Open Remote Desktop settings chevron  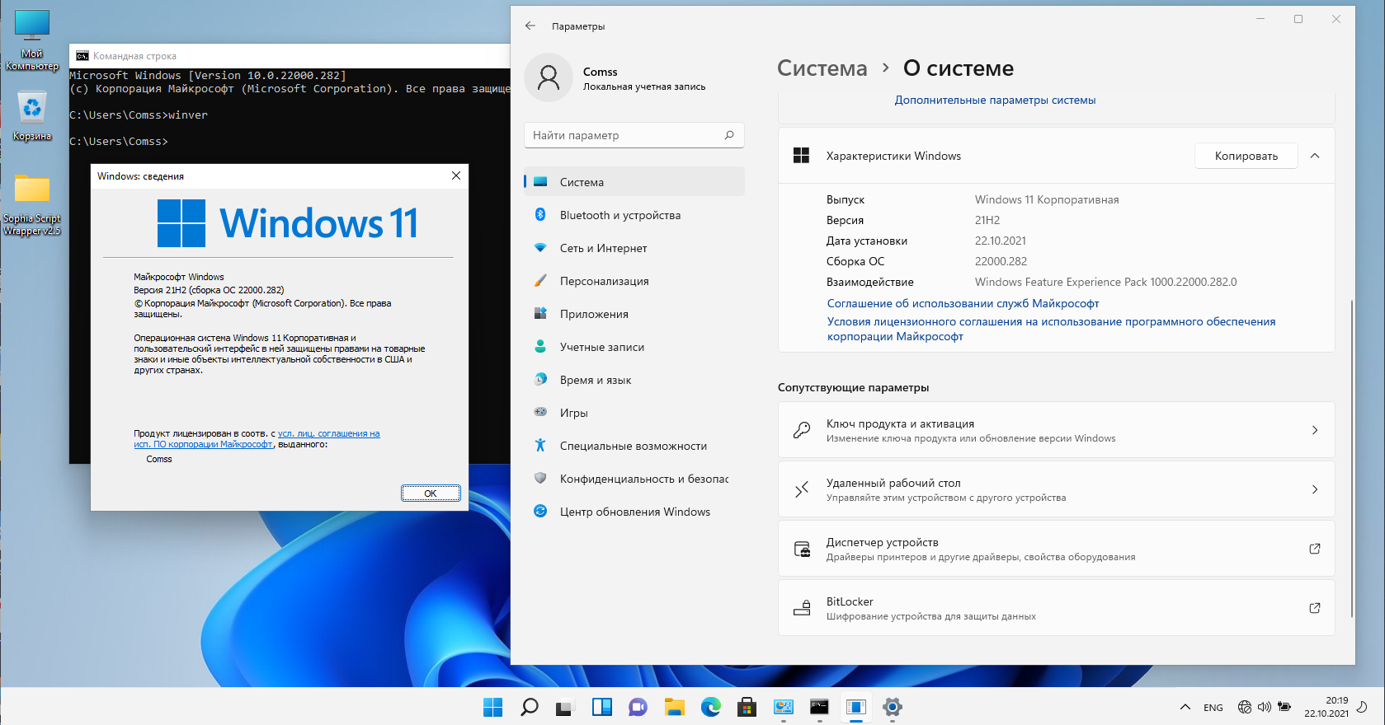point(1314,489)
